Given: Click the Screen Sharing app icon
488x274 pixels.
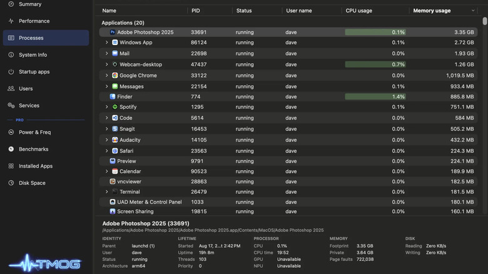Looking at the screenshot, I should click(x=113, y=211).
